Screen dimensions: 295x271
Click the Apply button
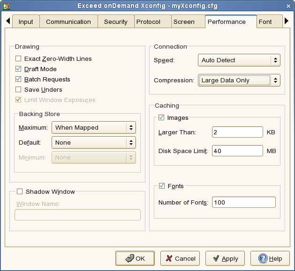[x=225, y=258]
